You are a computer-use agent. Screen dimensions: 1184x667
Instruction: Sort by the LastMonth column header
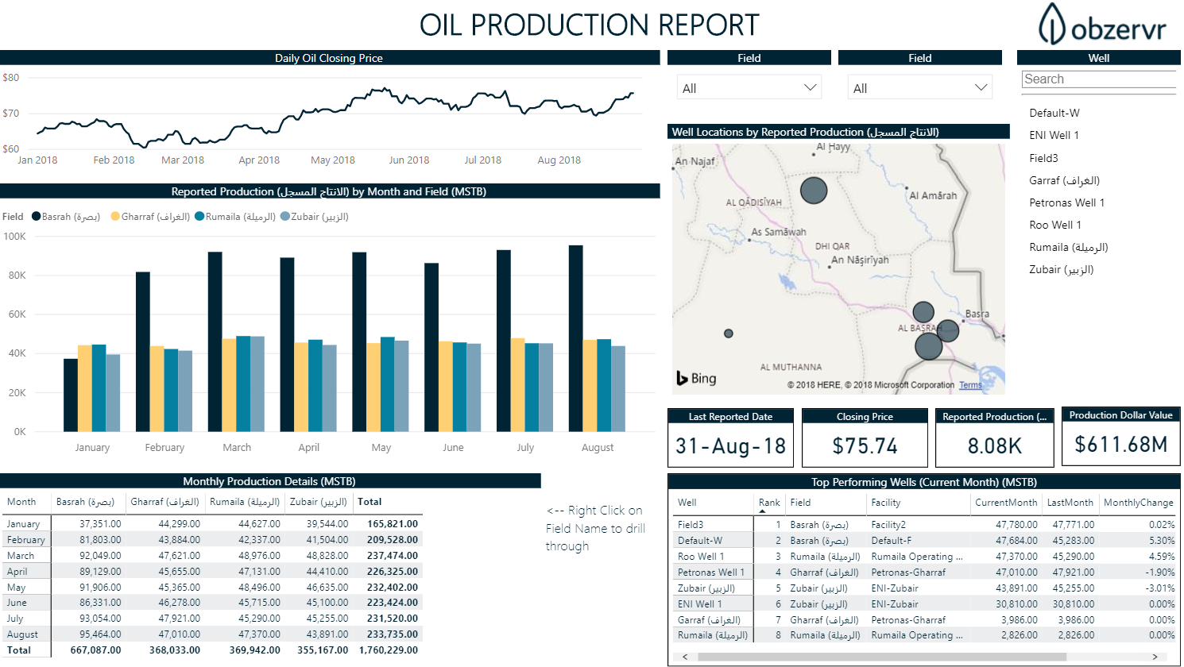pyautogui.click(x=1070, y=503)
